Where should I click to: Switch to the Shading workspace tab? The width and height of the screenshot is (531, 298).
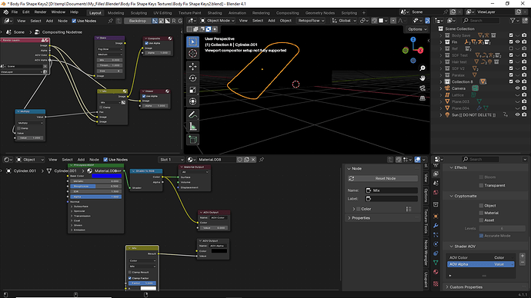coord(215,13)
